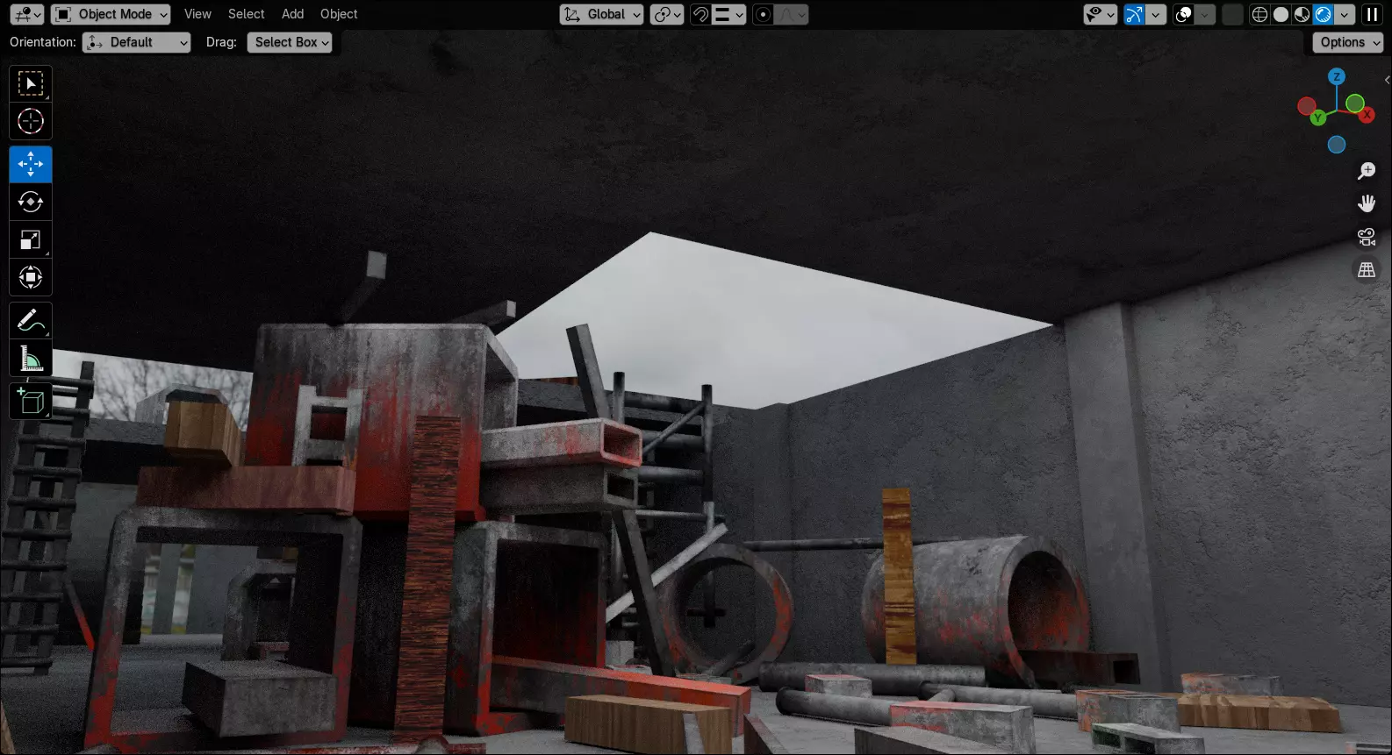Align view to negative X axis gizmo
The image size is (1392, 755).
point(1307,106)
